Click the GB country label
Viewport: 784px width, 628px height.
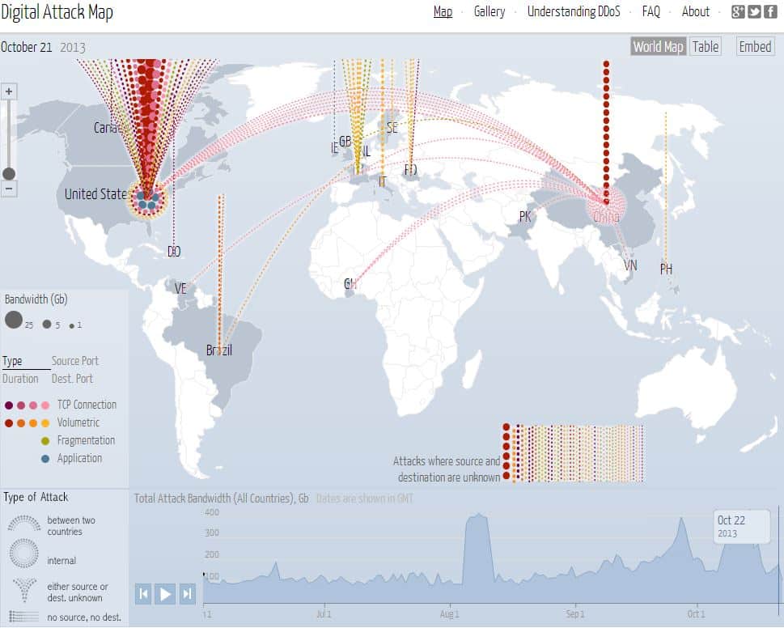click(345, 142)
